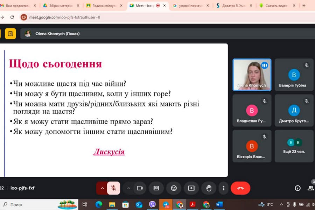
Task: Launch Microsoft Word from the taskbar
Action: point(219,204)
